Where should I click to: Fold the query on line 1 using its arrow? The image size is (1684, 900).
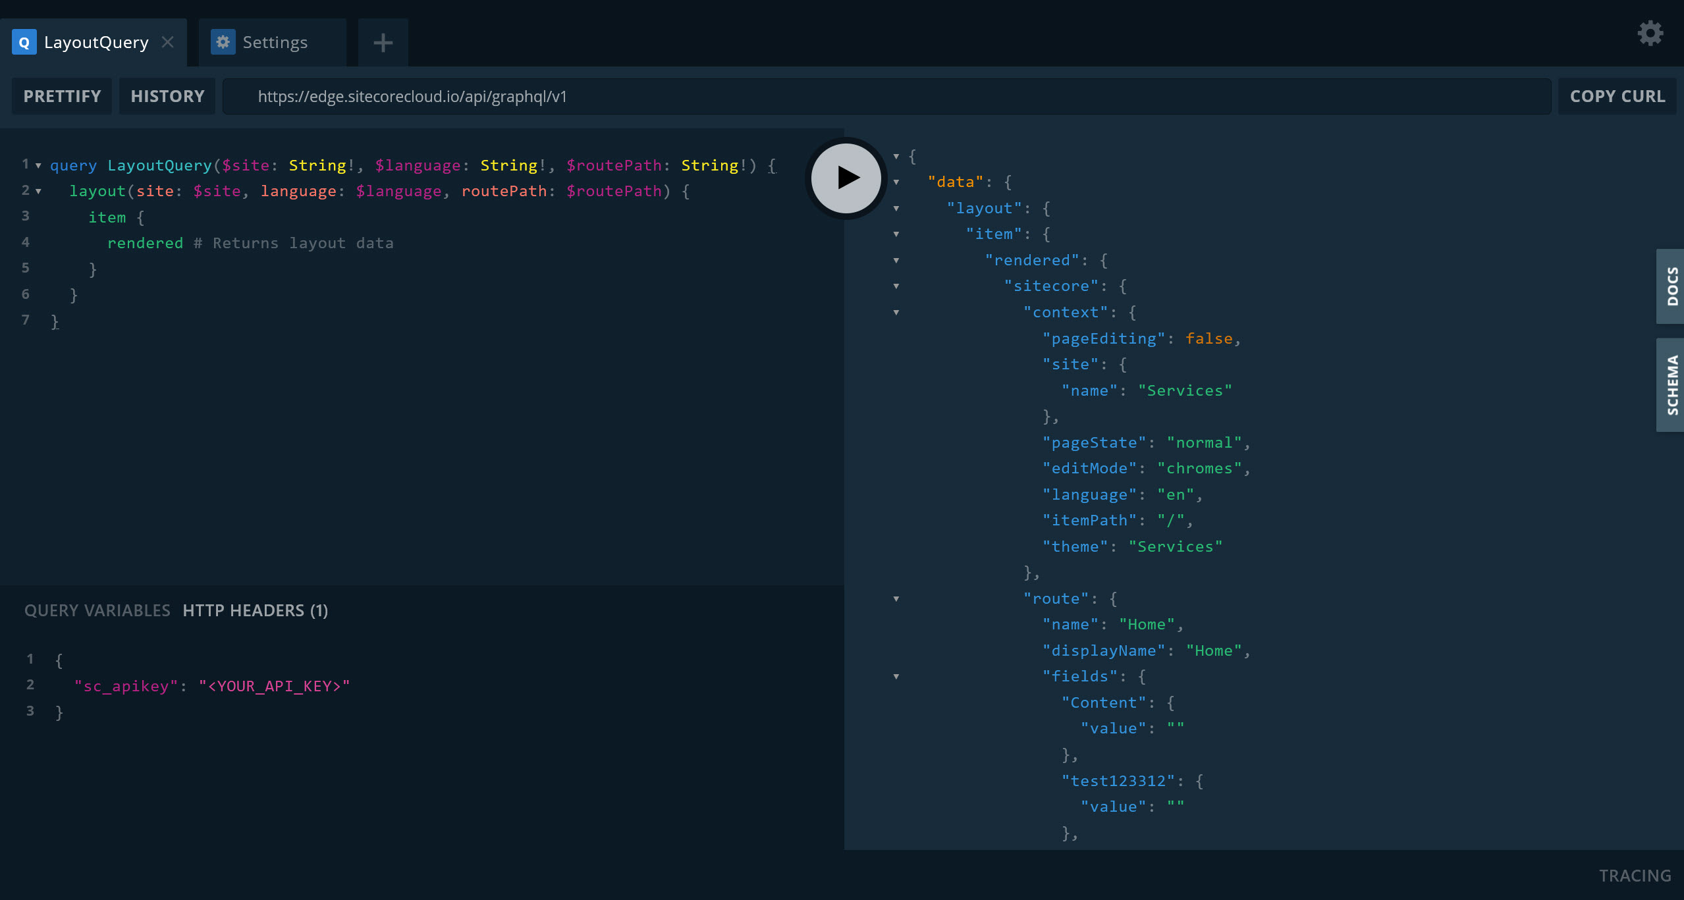pos(38,166)
